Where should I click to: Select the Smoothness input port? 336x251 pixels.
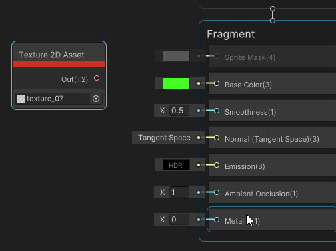pyautogui.click(x=217, y=111)
